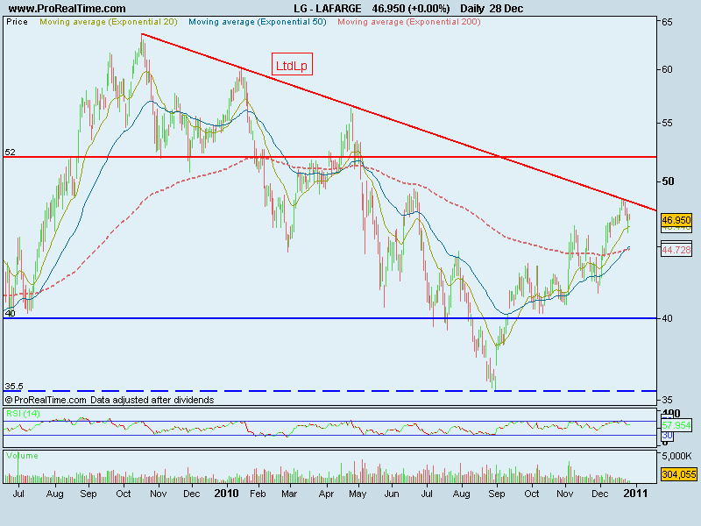
Task: Click the Price panel label
Action: pos(17,22)
